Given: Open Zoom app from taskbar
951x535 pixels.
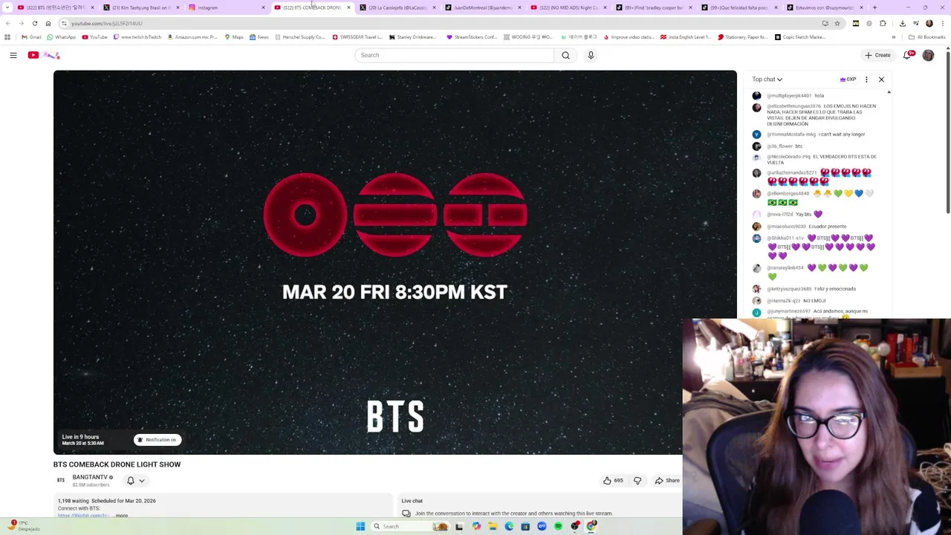Looking at the screenshot, I should point(542,526).
